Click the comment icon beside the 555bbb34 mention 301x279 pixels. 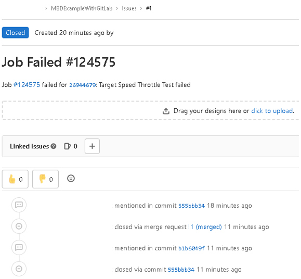click(x=19, y=205)
